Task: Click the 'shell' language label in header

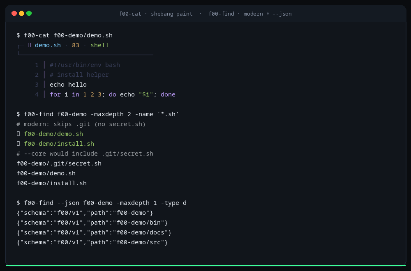Action: [99, 45]
